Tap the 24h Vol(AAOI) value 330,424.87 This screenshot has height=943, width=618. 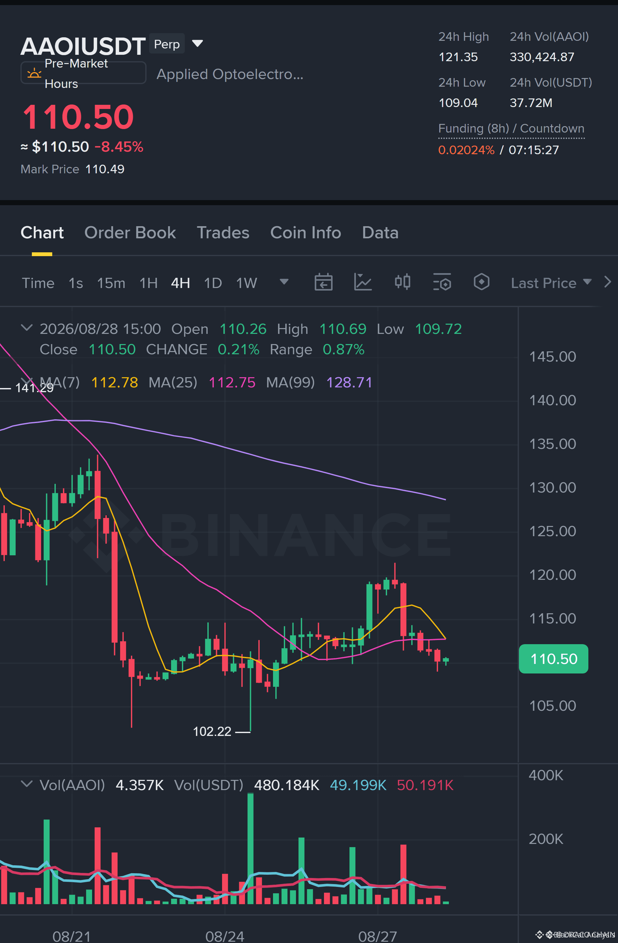542,57
